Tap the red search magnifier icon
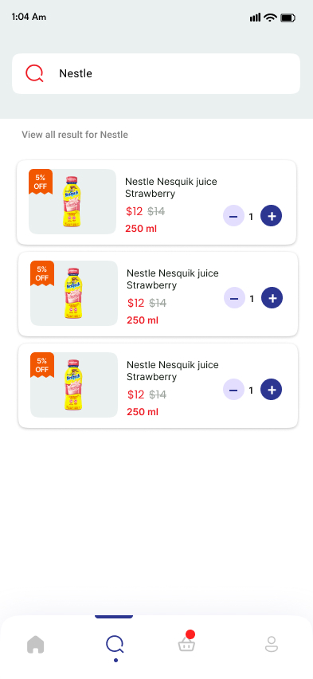Image resolution: width=313 pixels, height=679 pixels. (x=34, y=73)
